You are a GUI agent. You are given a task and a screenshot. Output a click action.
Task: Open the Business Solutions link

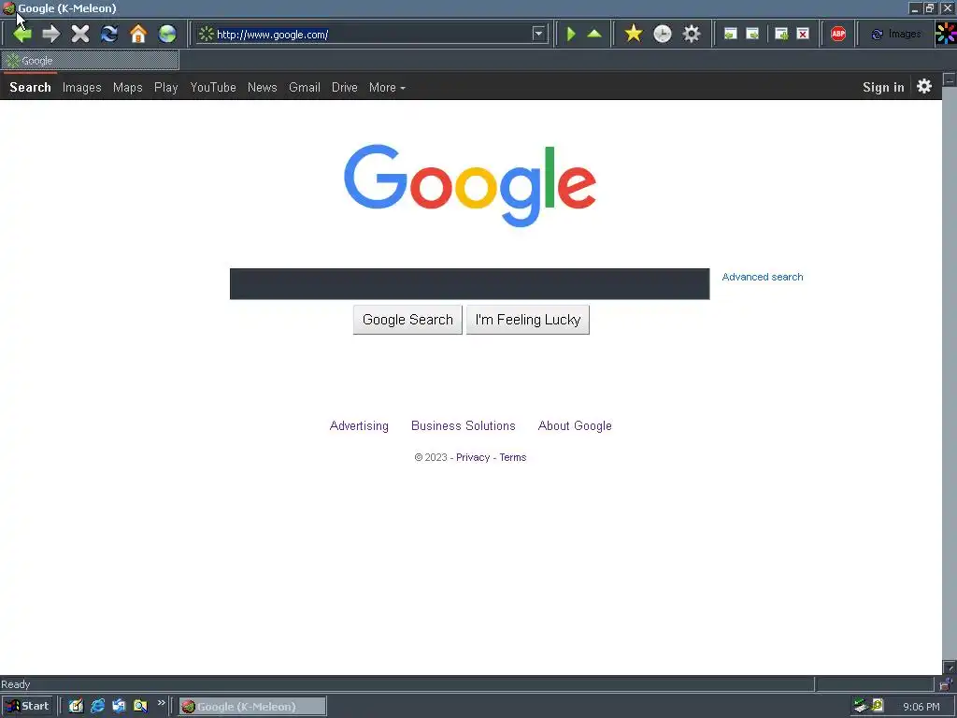coord(464,426)
